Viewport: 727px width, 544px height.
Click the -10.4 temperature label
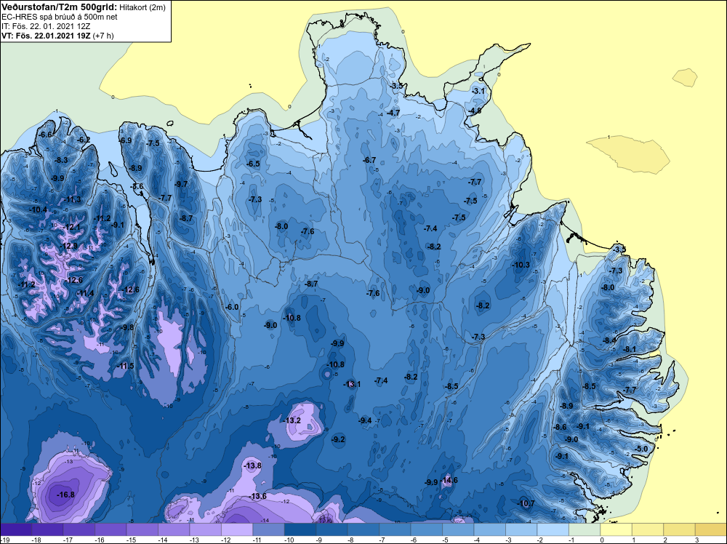(38, 209)
